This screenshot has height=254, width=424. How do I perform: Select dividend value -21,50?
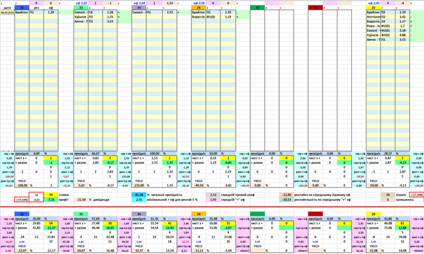(81, 199)
